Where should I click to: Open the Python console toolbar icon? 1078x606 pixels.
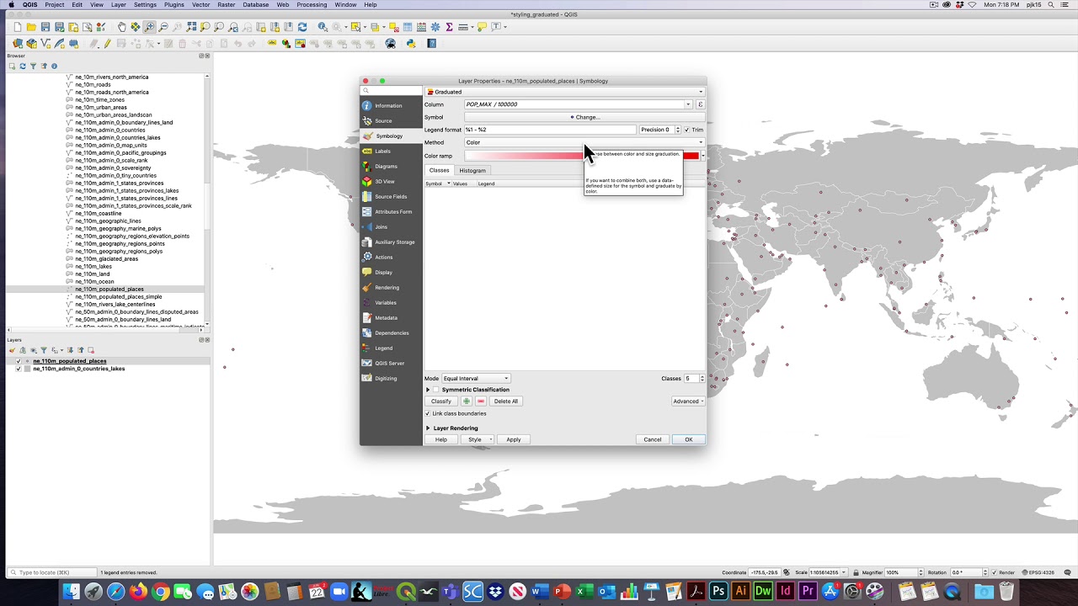[x=411, y=44]
